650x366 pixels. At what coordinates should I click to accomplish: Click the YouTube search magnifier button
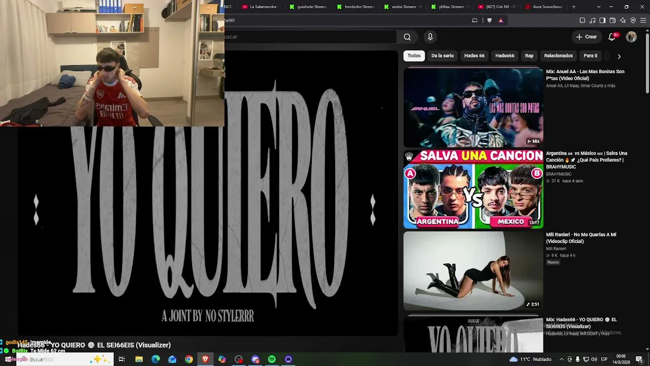point(407,37)
